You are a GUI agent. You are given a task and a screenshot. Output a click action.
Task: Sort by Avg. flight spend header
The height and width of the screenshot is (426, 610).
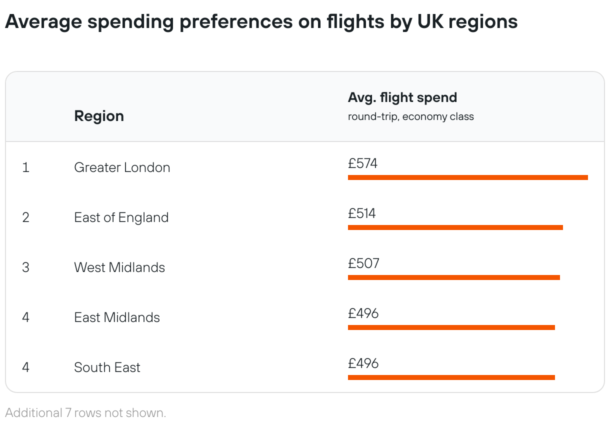pyautogui.click(x=402, y=97)
